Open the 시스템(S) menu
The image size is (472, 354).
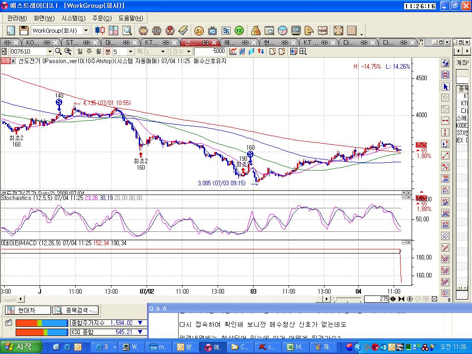(x=73, y=18)
